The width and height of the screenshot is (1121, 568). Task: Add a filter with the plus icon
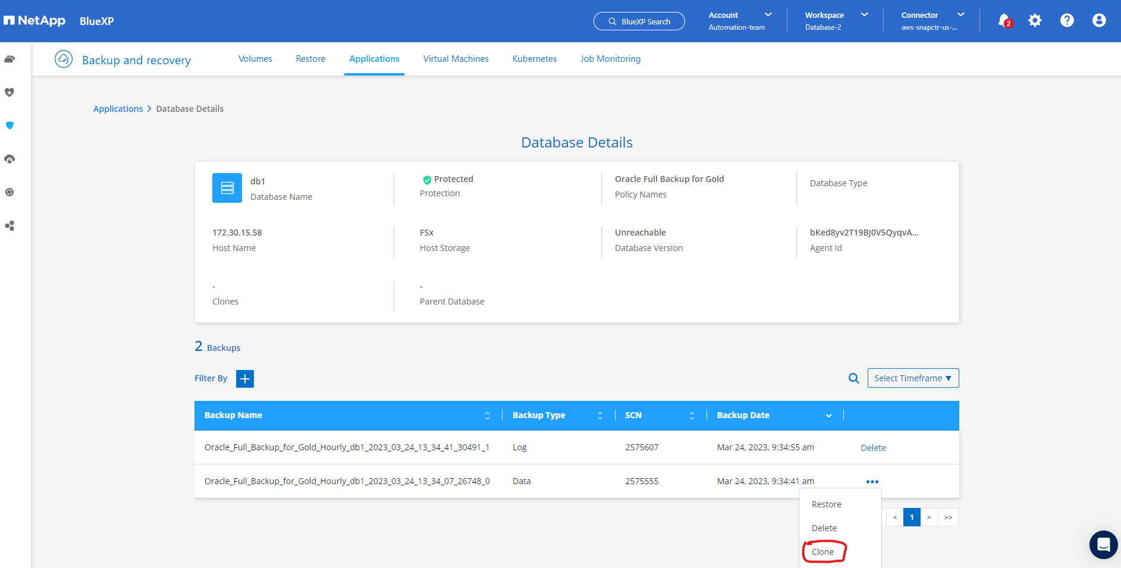click(245, 379)
